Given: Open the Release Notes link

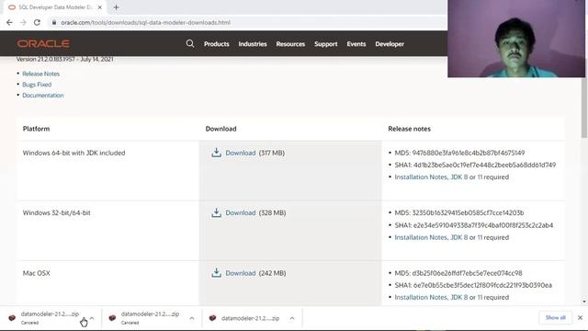Looking at the screenshot, I should (x=40, y=74).
